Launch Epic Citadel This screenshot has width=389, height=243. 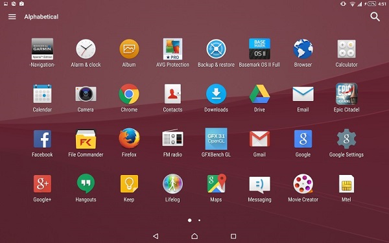click(x=346, y=94)
